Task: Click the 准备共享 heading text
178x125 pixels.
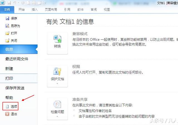Action: click(80, 99)
